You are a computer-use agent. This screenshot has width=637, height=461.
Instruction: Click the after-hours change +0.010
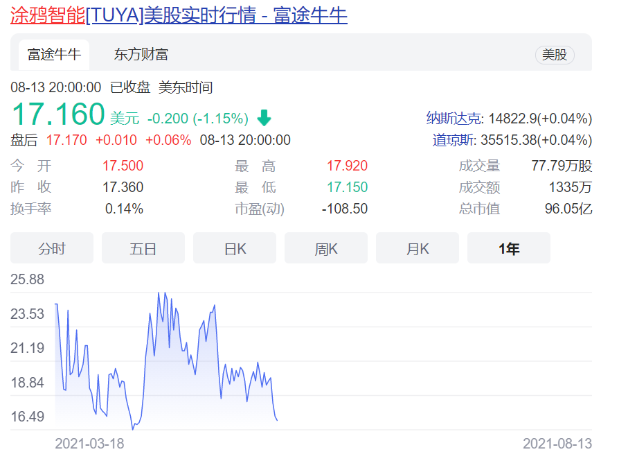pos(116,140)
